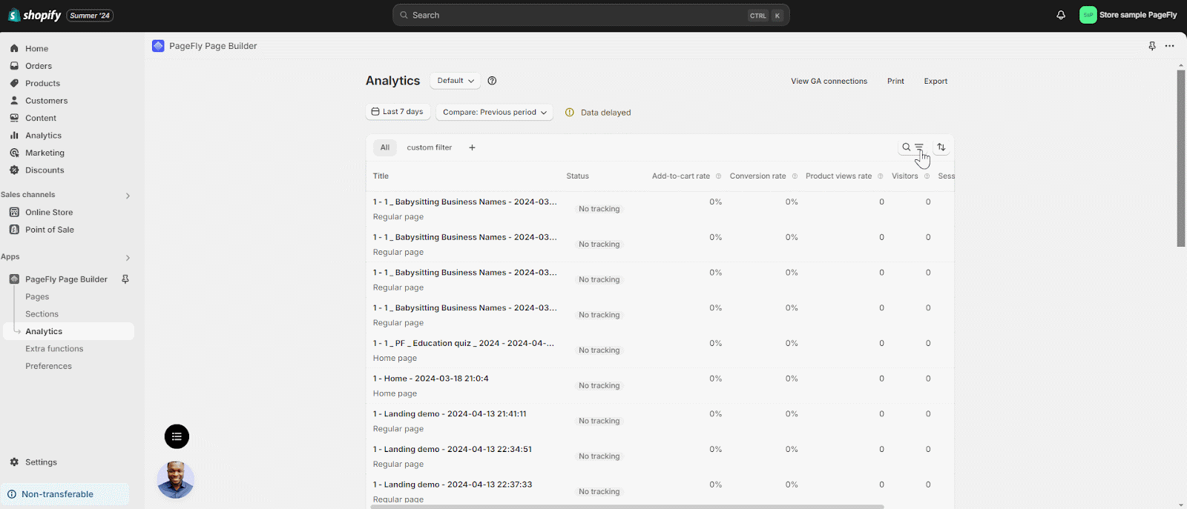The width and height of the screenshot is (1187, 509).
Task: Switch to the custom filter tab
Action: (429, 147)
